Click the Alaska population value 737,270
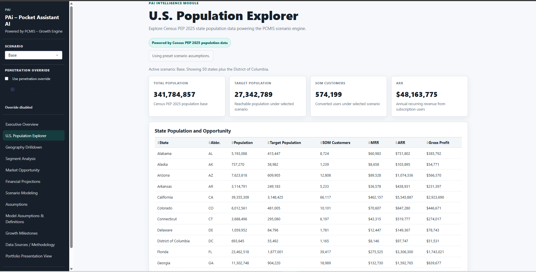536x272 pixels. coord(238,165)
